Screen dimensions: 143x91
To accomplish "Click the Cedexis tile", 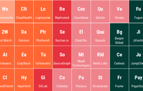I will (119, 57).
